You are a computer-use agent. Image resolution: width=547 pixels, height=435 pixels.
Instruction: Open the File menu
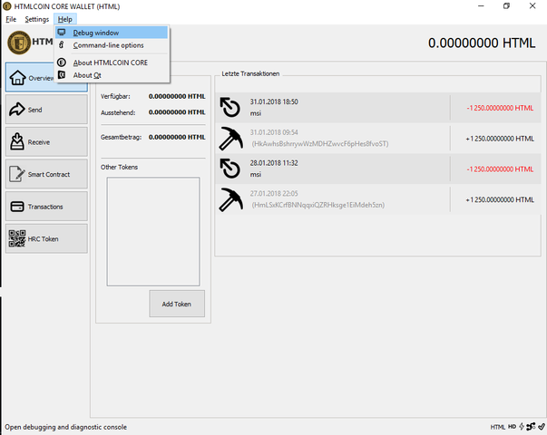[11, 20]
